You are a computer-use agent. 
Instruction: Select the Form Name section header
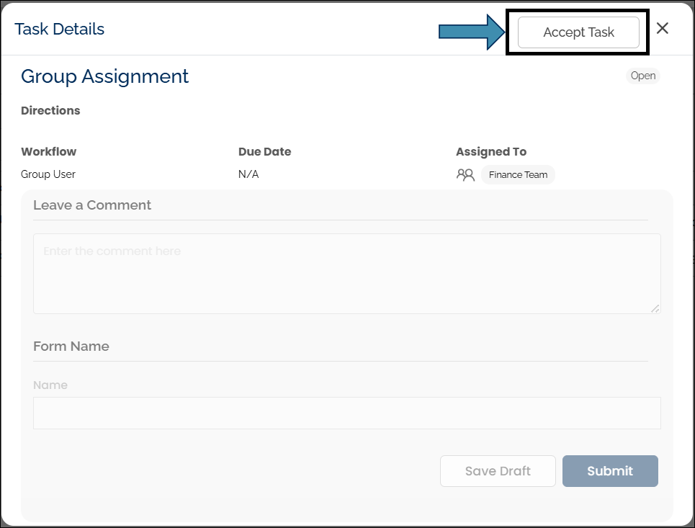click(71, 346)
